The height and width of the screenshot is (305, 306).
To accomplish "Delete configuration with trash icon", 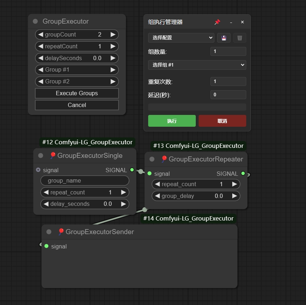I will click(x=240, y=38).
